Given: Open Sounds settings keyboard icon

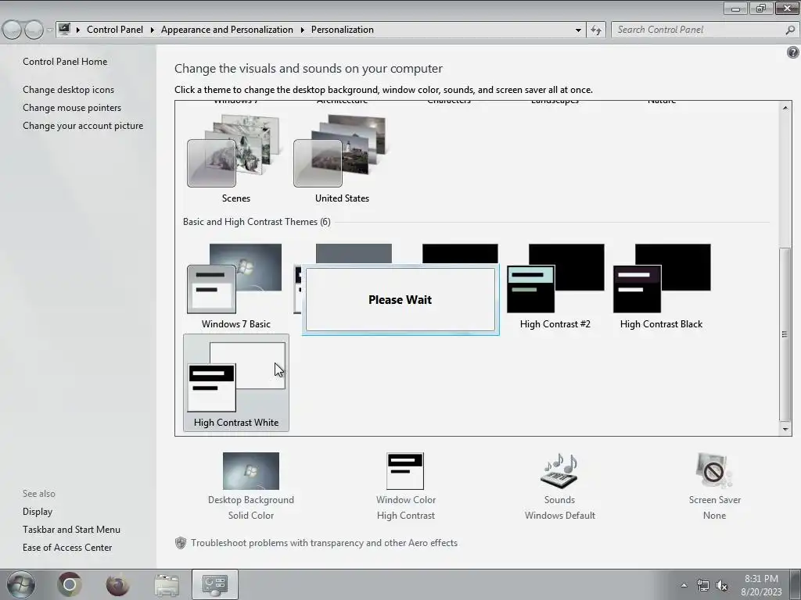Looking at the screenshot, I should tap(559, 471).
